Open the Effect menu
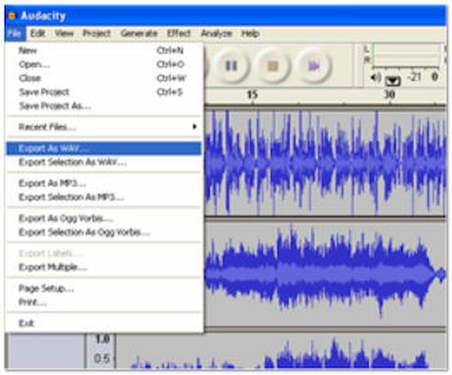This screenshot has width=452, height=375. 179,33
